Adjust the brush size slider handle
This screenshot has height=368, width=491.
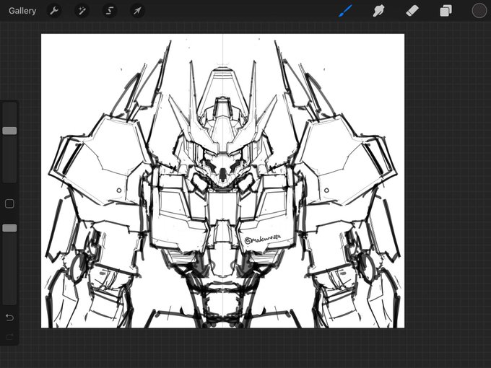9,131
